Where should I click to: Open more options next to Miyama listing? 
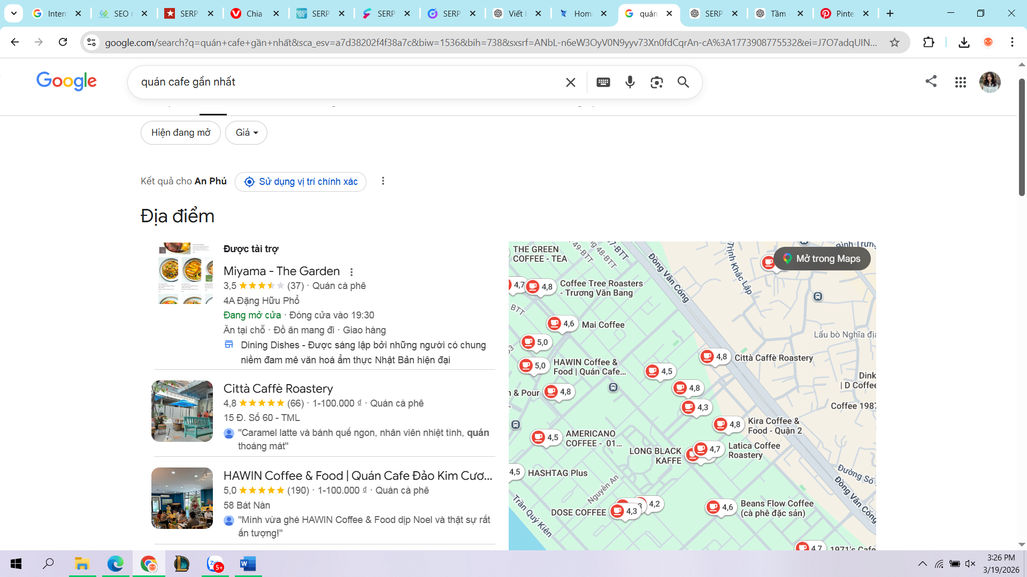tap(351, 272)
